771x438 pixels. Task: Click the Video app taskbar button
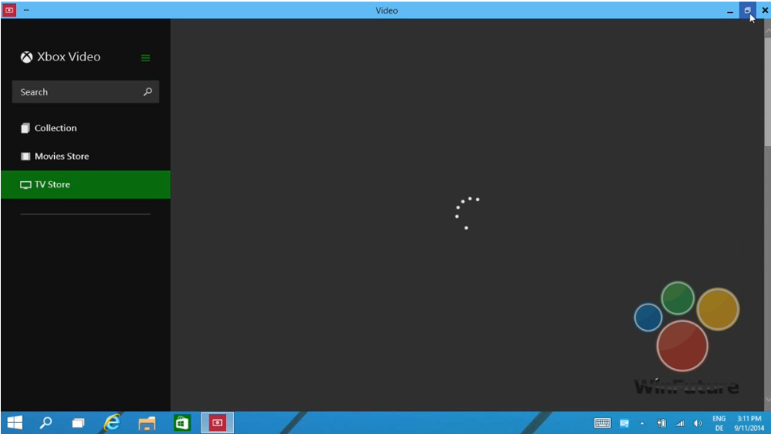(x=217, y=423)
